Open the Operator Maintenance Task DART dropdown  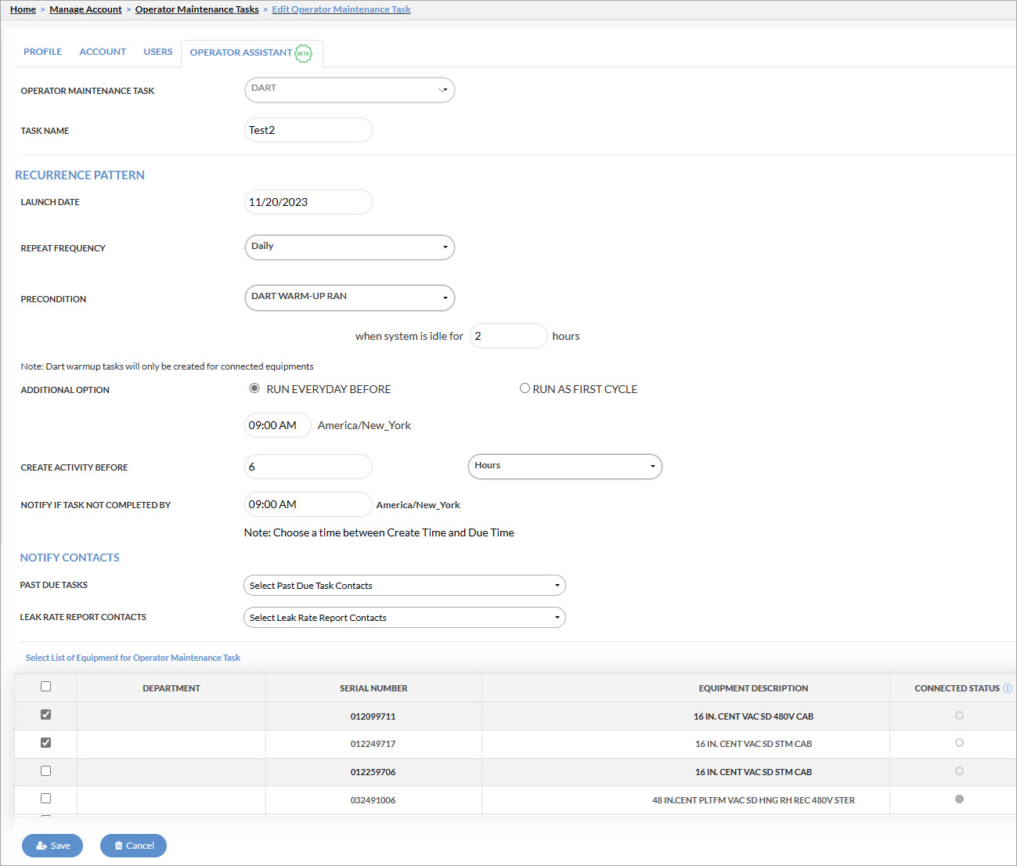pyautogui.click(x=350, y=90)
